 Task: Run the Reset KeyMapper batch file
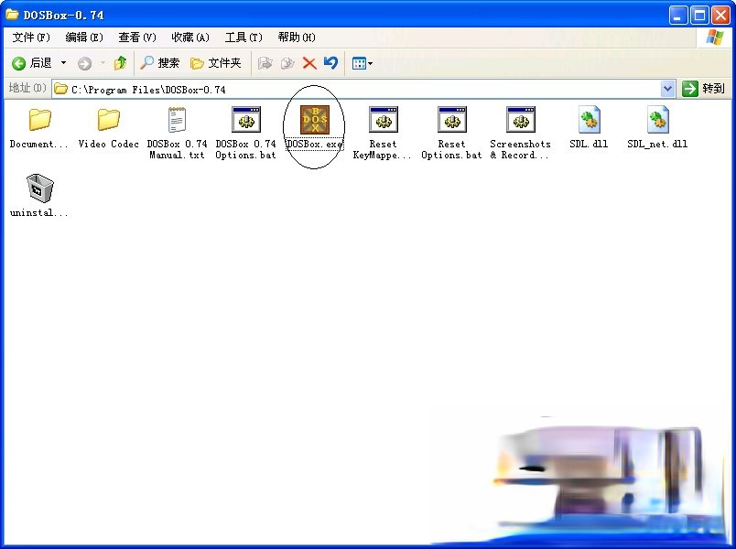[383, 121]
